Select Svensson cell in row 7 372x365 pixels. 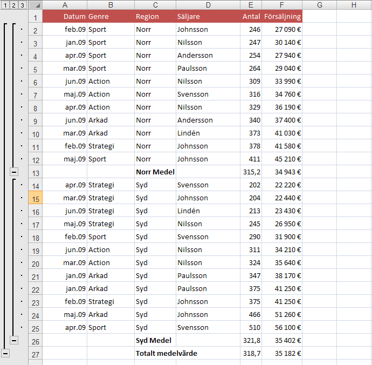point(208,94)
